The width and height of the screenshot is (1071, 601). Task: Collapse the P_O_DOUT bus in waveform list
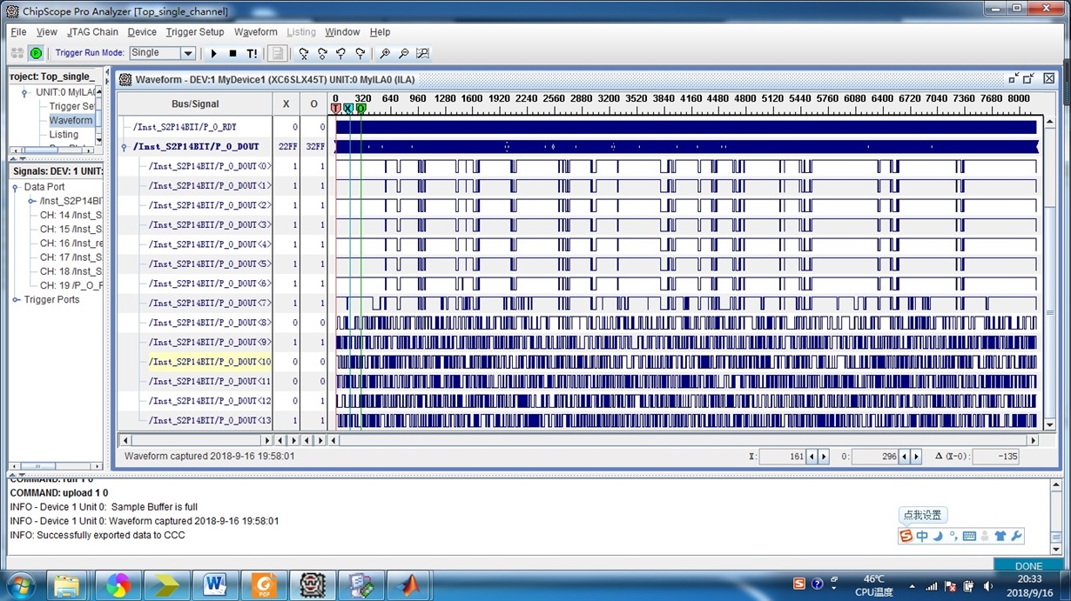pos(125,148)
